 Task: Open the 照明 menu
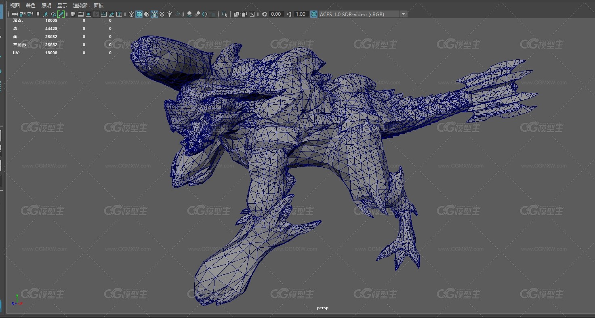tap(46, 5)
